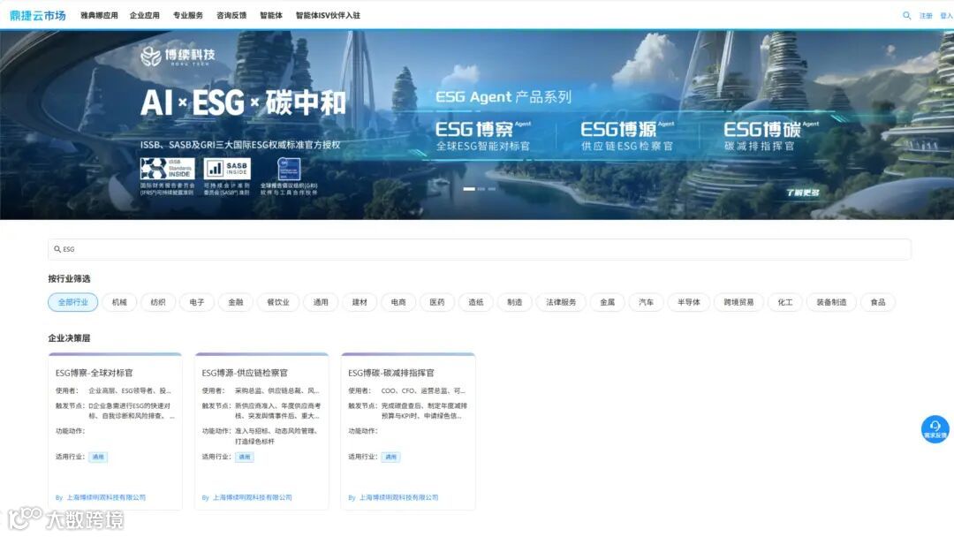954x537 pixels.
Task: Select the third banner carousel indicator
Action: pyautogui.click(x=492, y=189)
